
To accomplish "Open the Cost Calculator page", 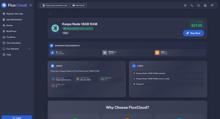I will coord(14,43).
